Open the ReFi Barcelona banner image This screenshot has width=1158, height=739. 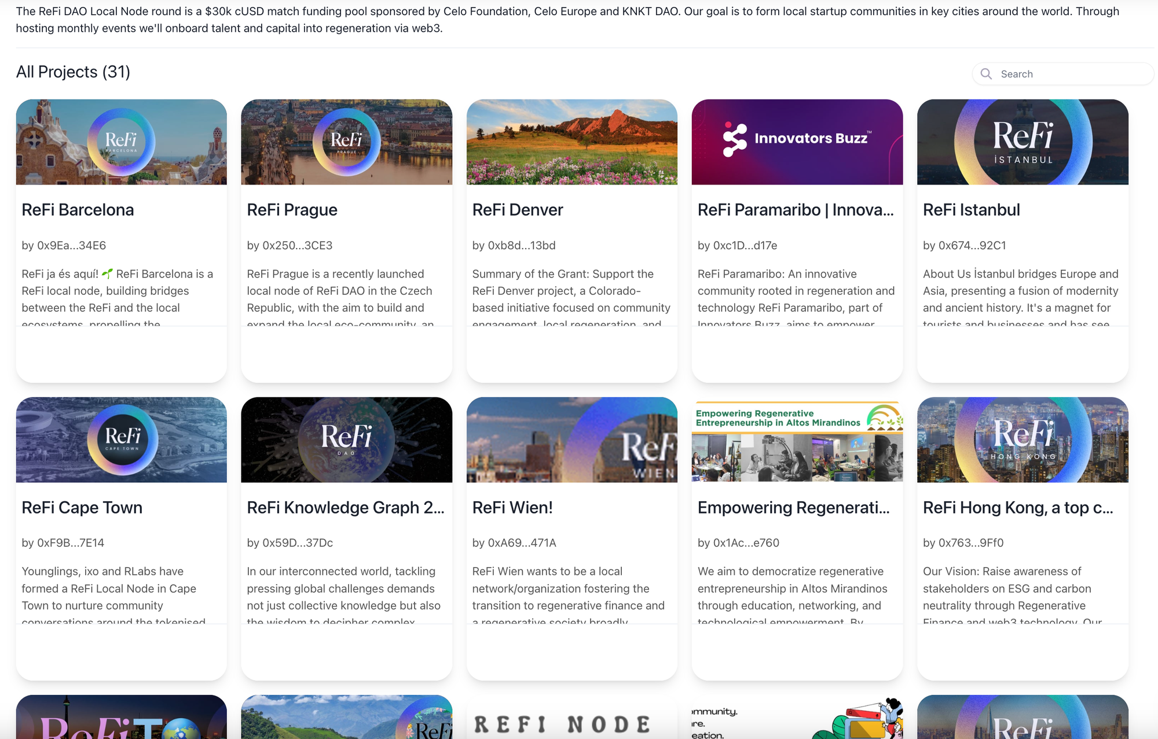point(121,142)
